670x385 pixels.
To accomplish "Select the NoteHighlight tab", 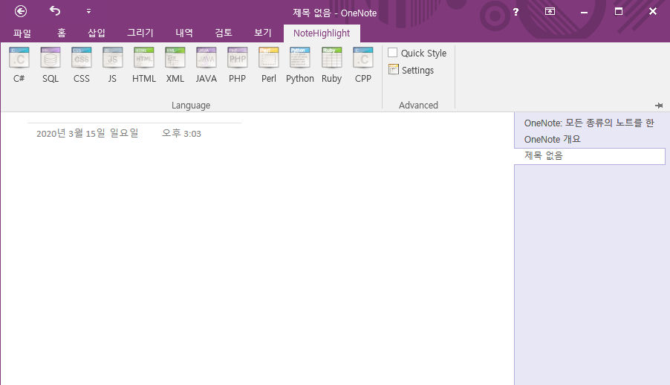I will pyautogui.click(x=322, y=33).
